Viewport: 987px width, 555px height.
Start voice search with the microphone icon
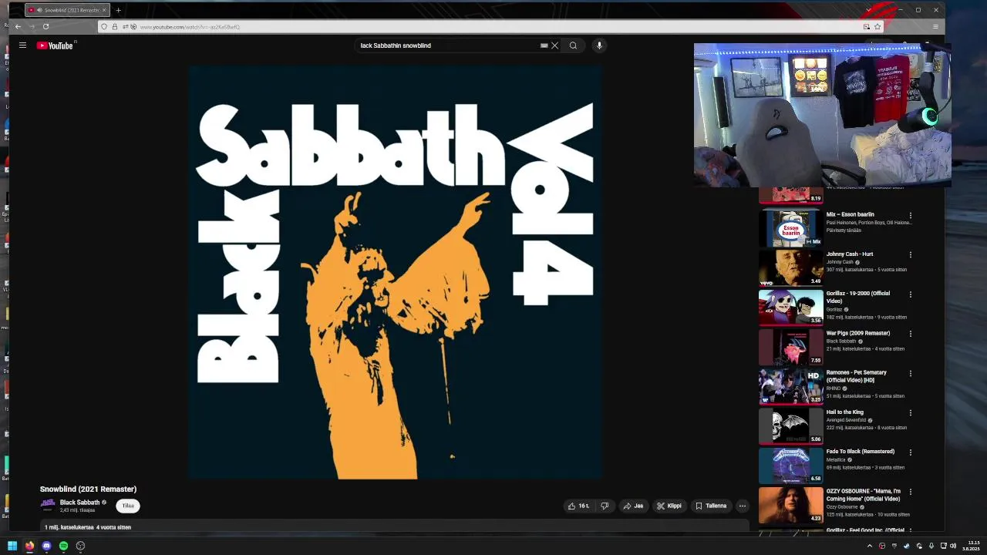(x=599, y=45)
